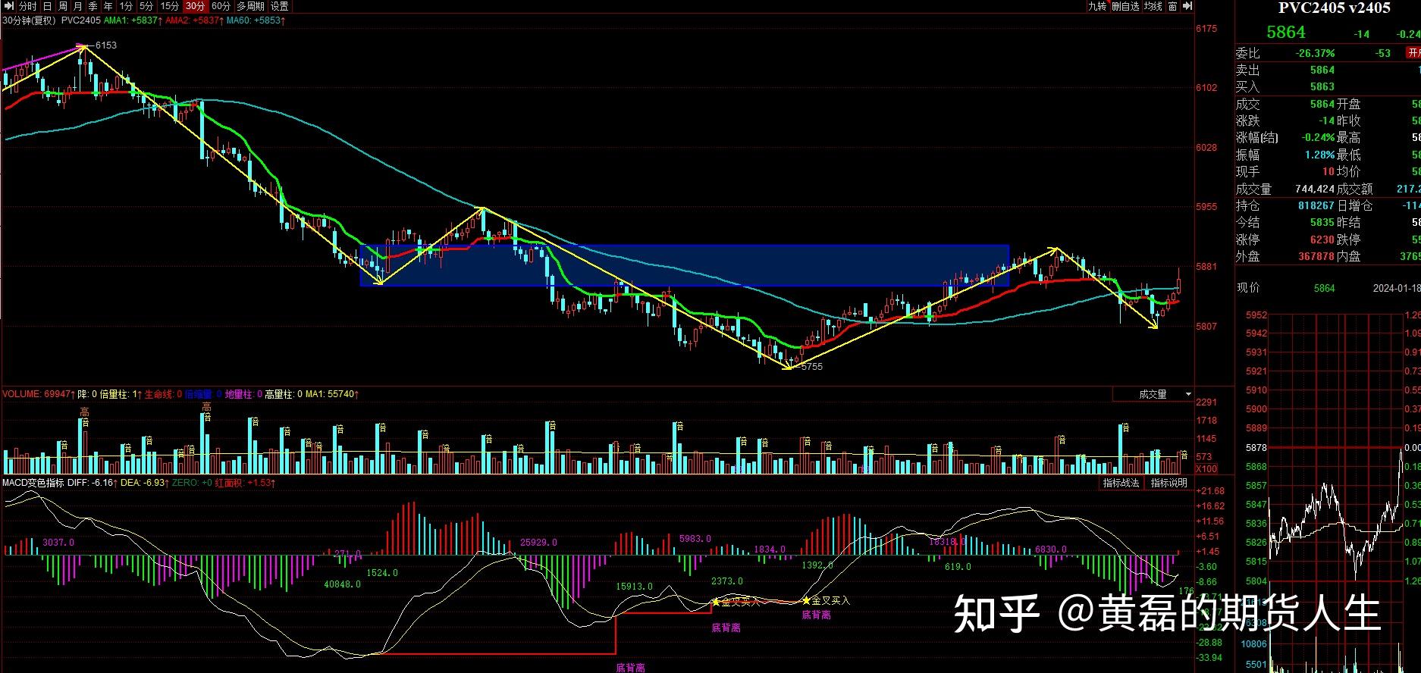Click the PVC2405 v2405 contract title

point(1334,8)
